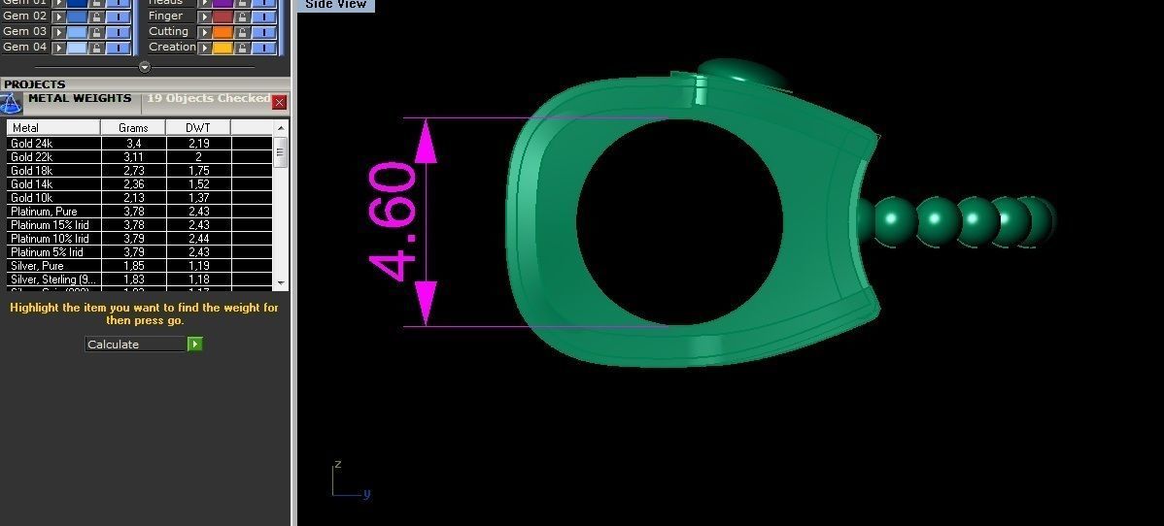Viewport: 1164px width, 526px height.
Task: Switch Gem 04 layer on/off toggle
Action: [x=118, y=48]
